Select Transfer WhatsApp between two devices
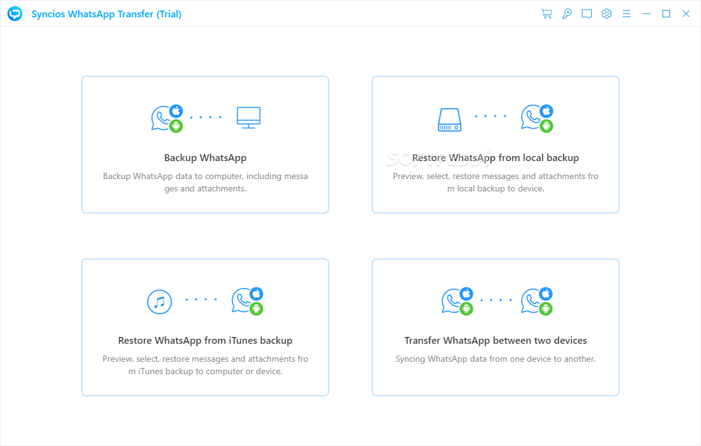701x446 pixels. [495, 340]
